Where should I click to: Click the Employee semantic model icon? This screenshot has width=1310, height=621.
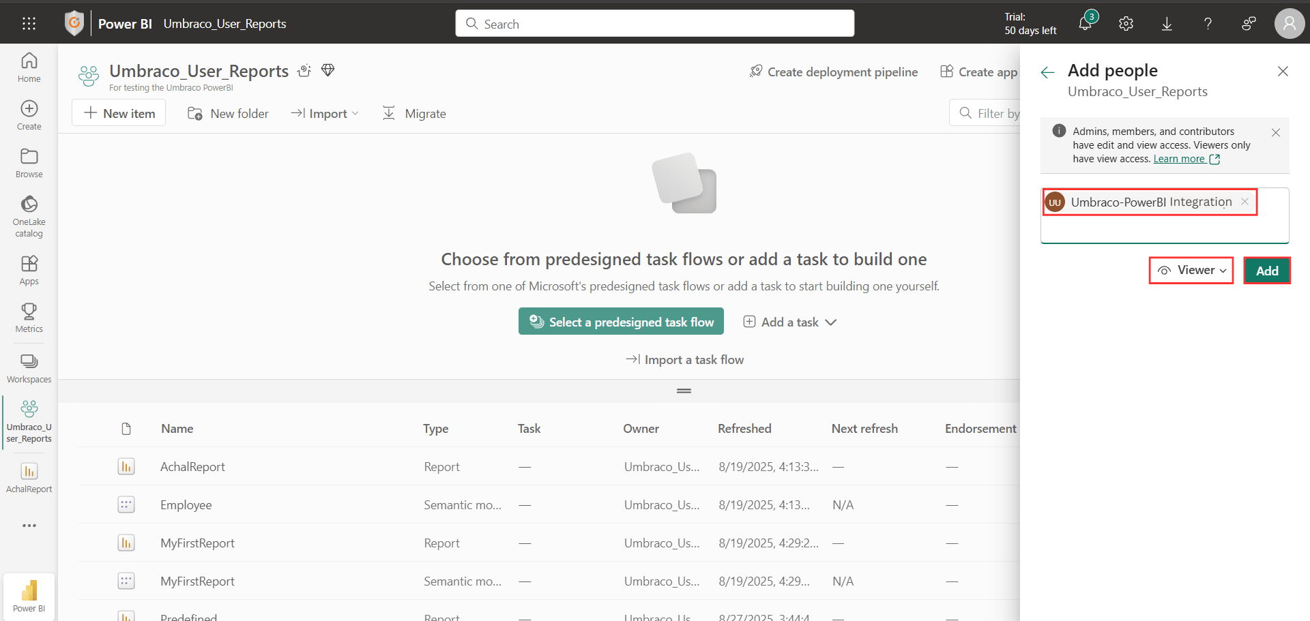126,504
